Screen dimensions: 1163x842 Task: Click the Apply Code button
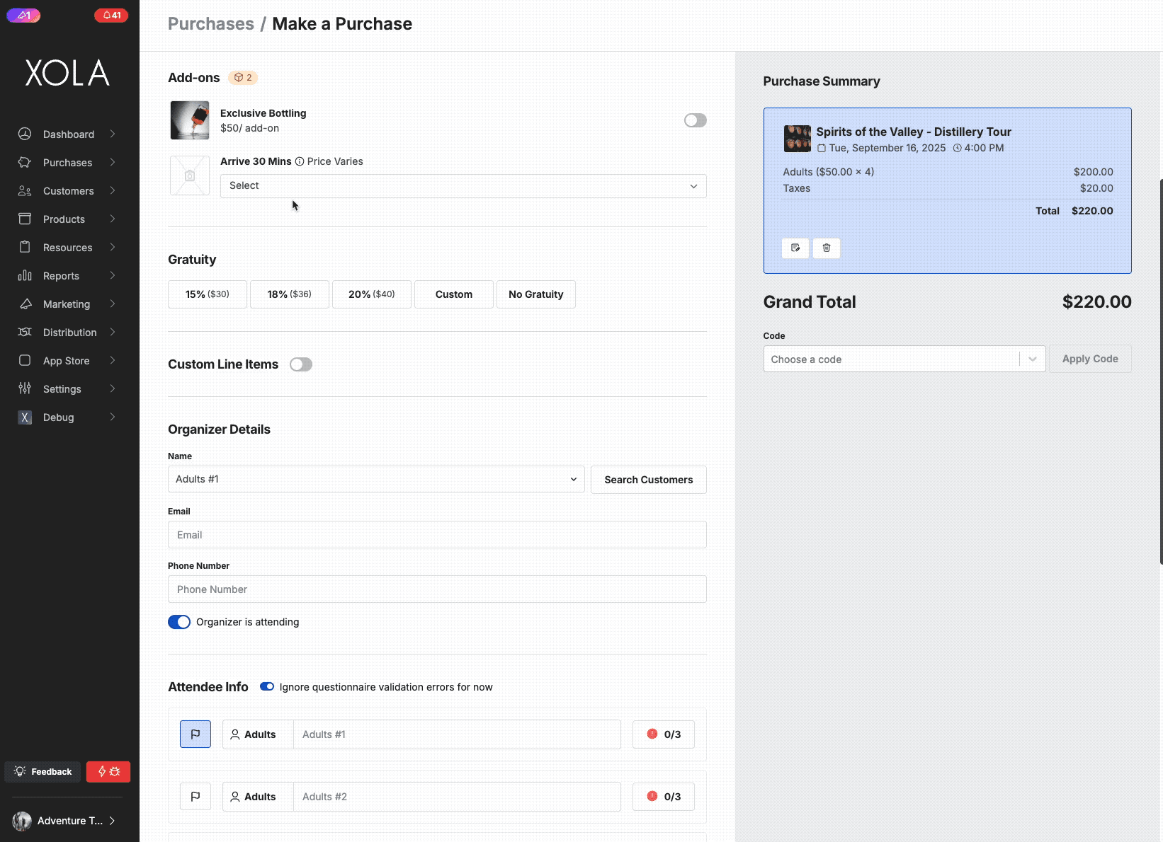[x=1090, y=359]
